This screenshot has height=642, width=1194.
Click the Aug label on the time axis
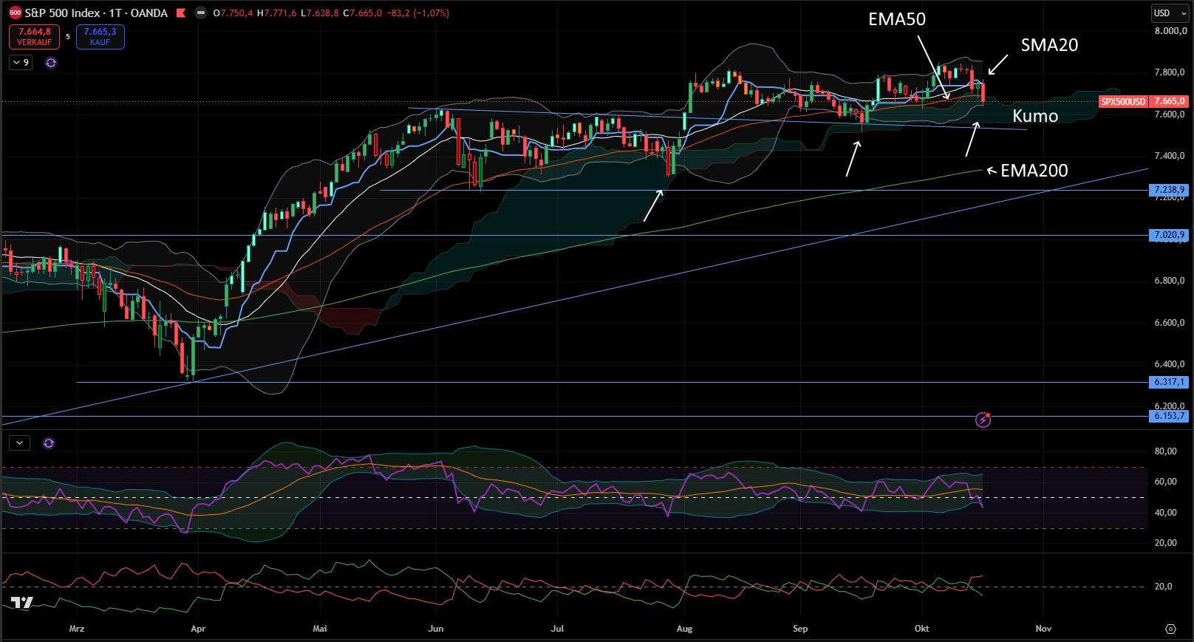coord(685,629)
